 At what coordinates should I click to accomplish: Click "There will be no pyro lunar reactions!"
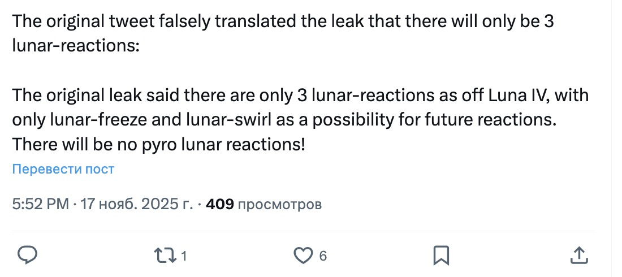(x=158, y=144)
